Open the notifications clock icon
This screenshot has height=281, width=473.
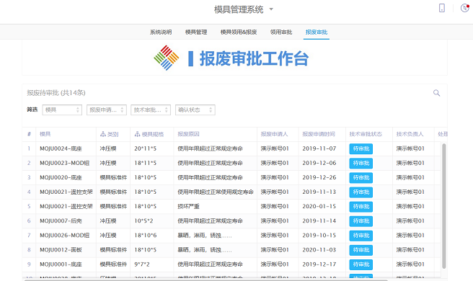click(x=465, y=8)
